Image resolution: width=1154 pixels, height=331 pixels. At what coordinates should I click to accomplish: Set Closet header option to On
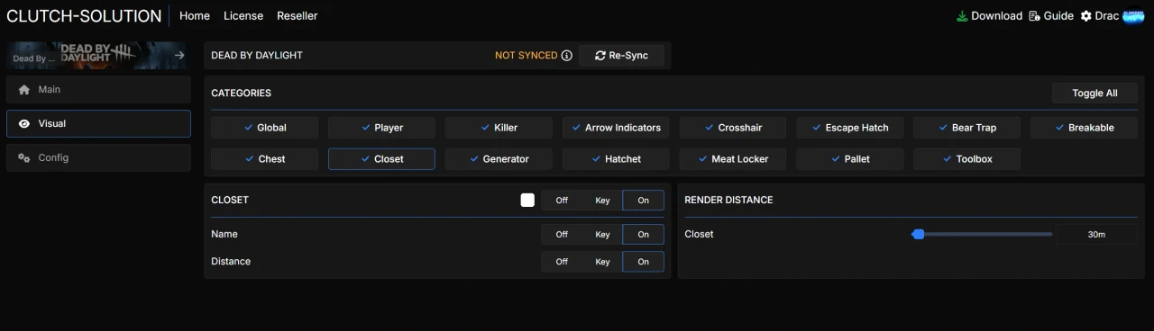pos(643,201)
